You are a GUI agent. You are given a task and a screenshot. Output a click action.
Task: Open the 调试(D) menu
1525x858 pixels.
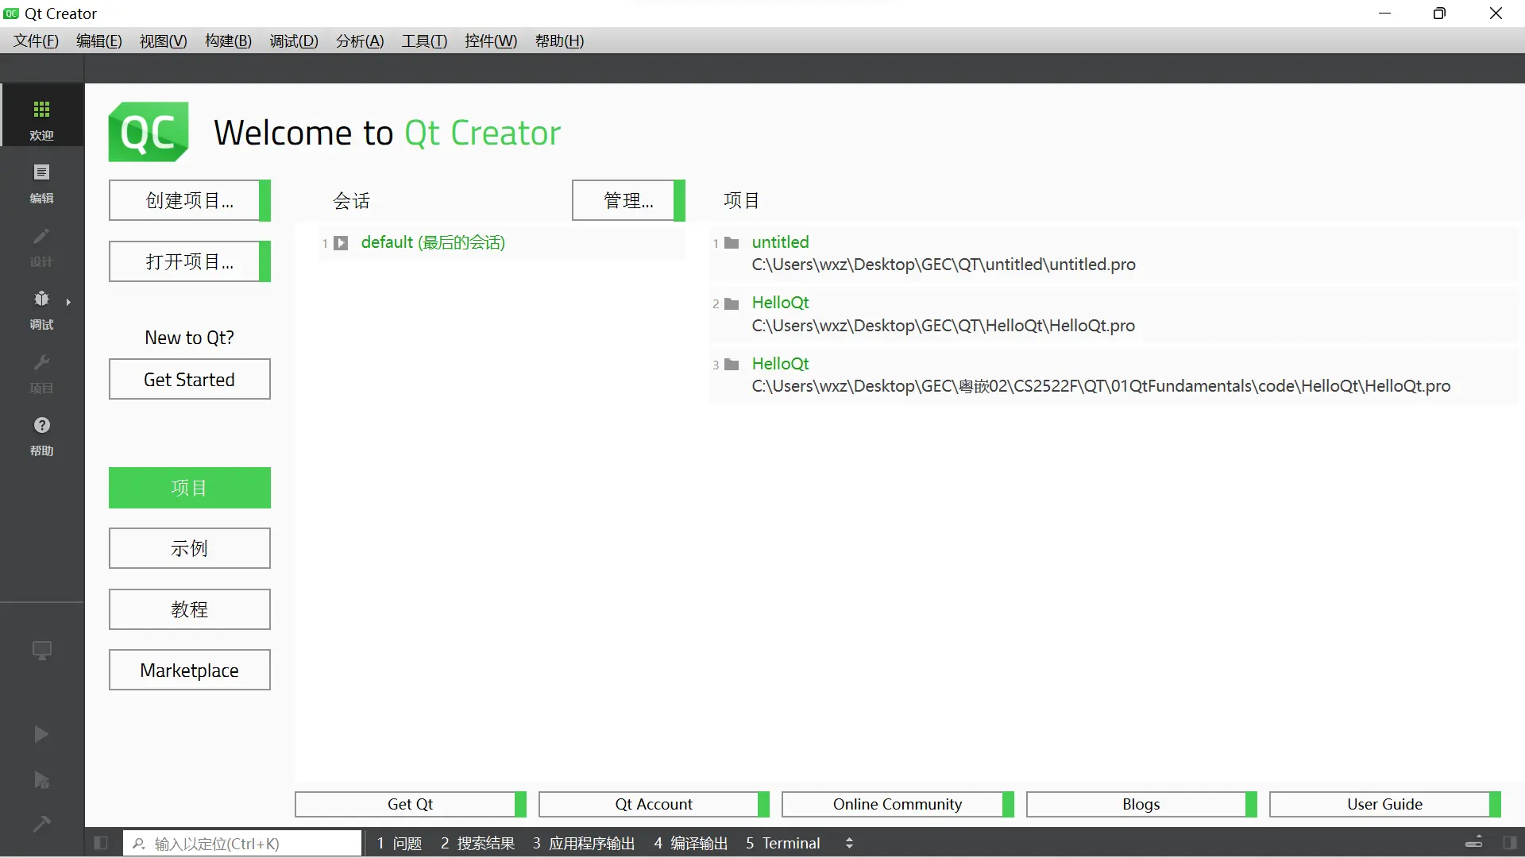tap(293, 41)
